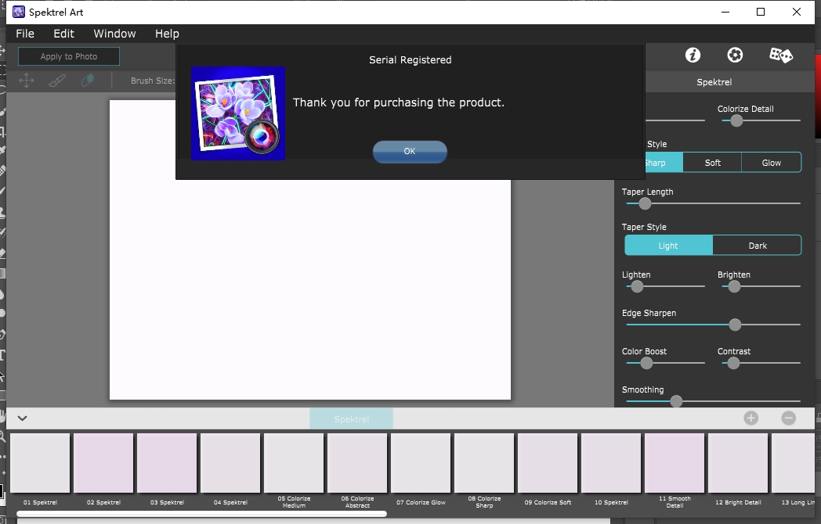Select the 11 Smooth Detail preset

pos(675,463)
